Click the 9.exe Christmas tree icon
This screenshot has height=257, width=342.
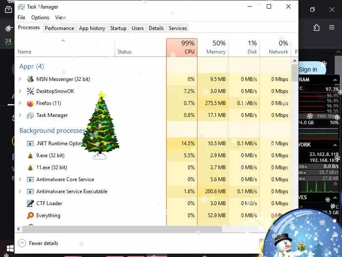pos(30,155)
